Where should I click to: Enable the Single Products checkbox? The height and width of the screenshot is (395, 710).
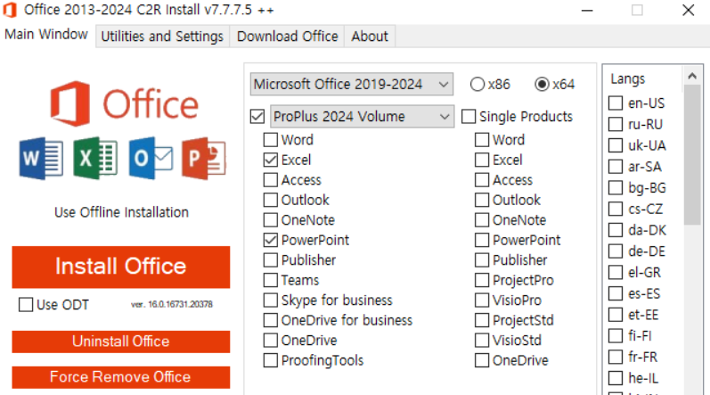coord(469,117)
